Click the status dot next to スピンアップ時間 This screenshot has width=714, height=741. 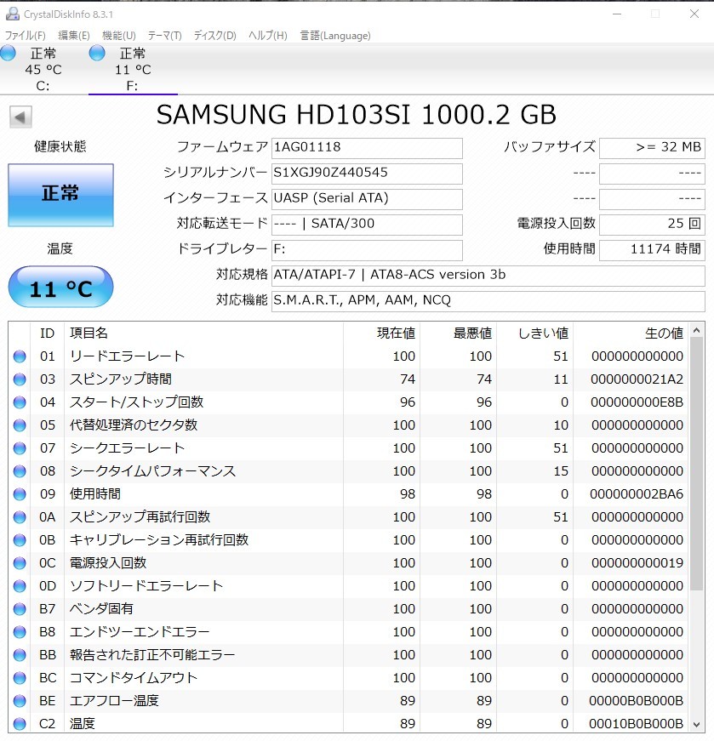20,379
